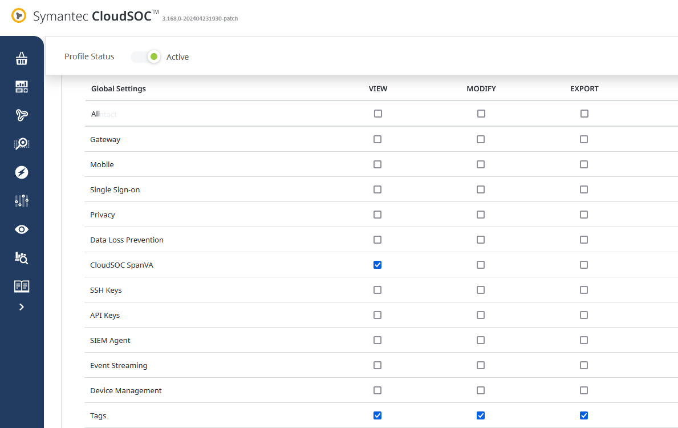Open the sliders icon in the sidebar
This screenshot has height=428, width=678.
pyautogui.click(x=22, y=201)
